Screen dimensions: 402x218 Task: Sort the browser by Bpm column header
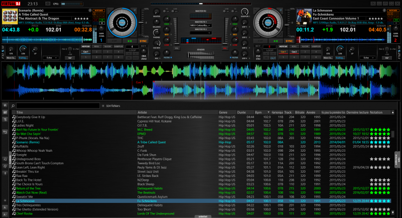click(x=262, y=112)
